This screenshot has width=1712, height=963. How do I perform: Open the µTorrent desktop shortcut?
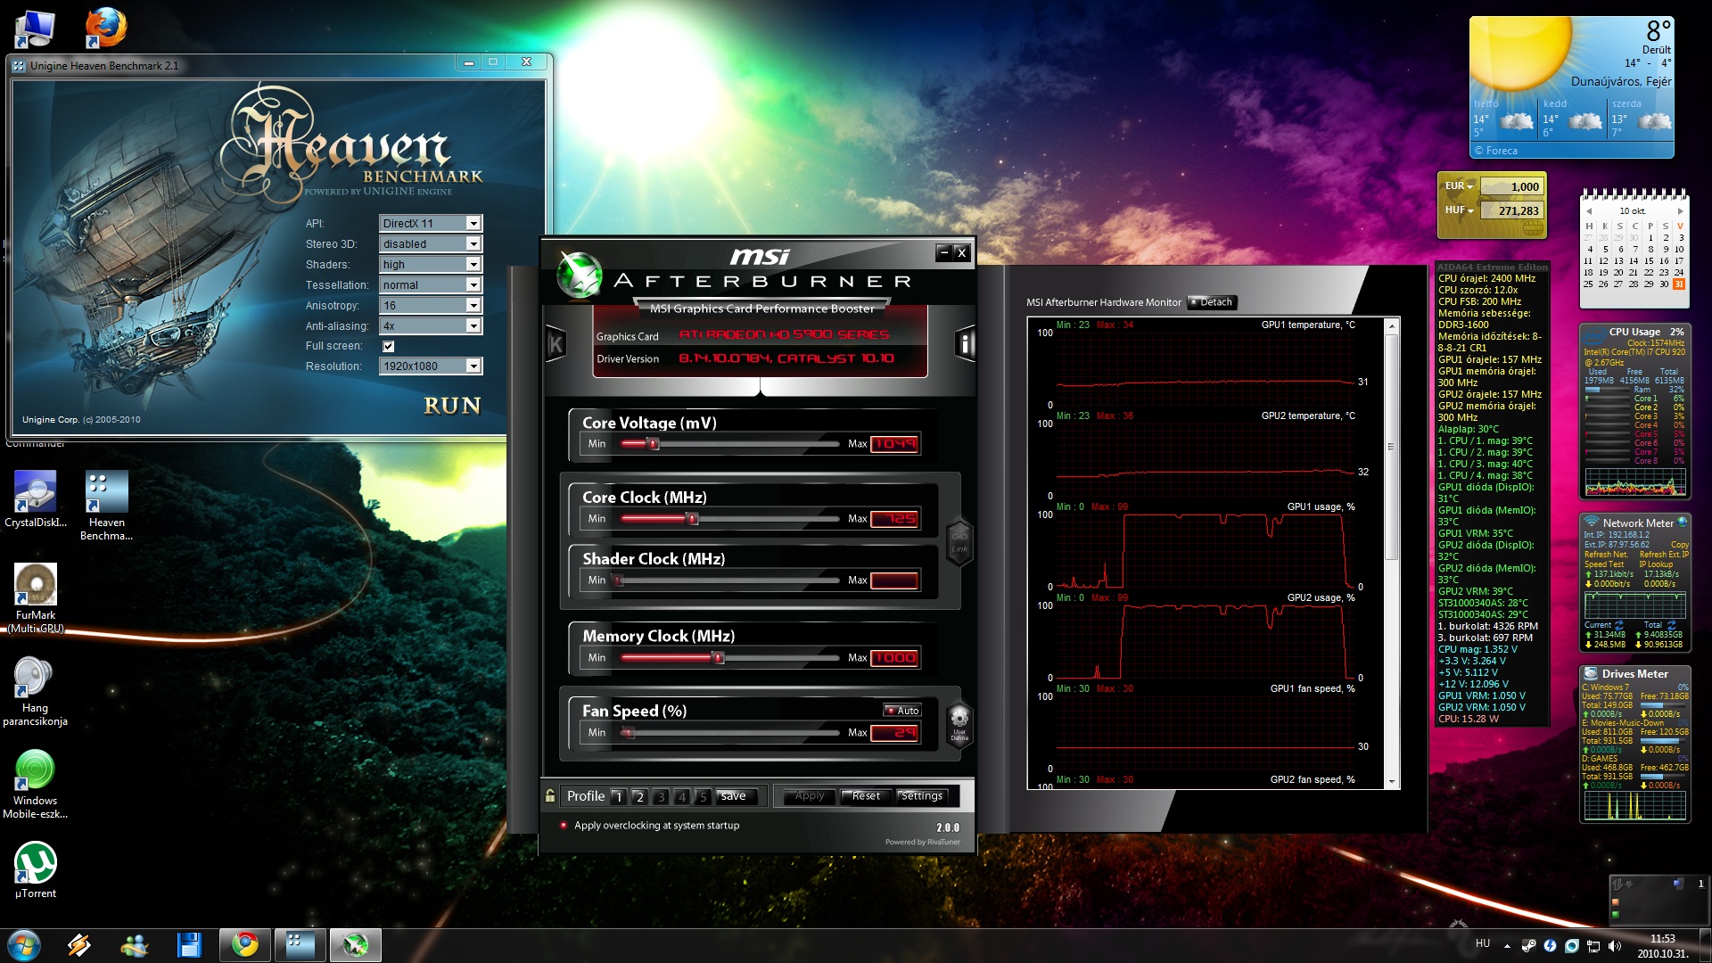[x=36, y=870]
